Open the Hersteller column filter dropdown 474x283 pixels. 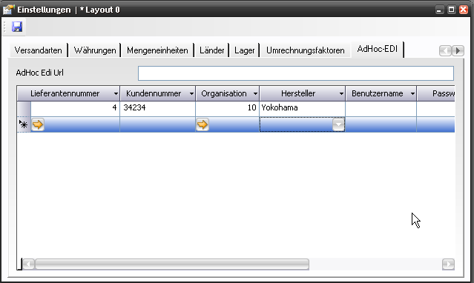[341, 94]
